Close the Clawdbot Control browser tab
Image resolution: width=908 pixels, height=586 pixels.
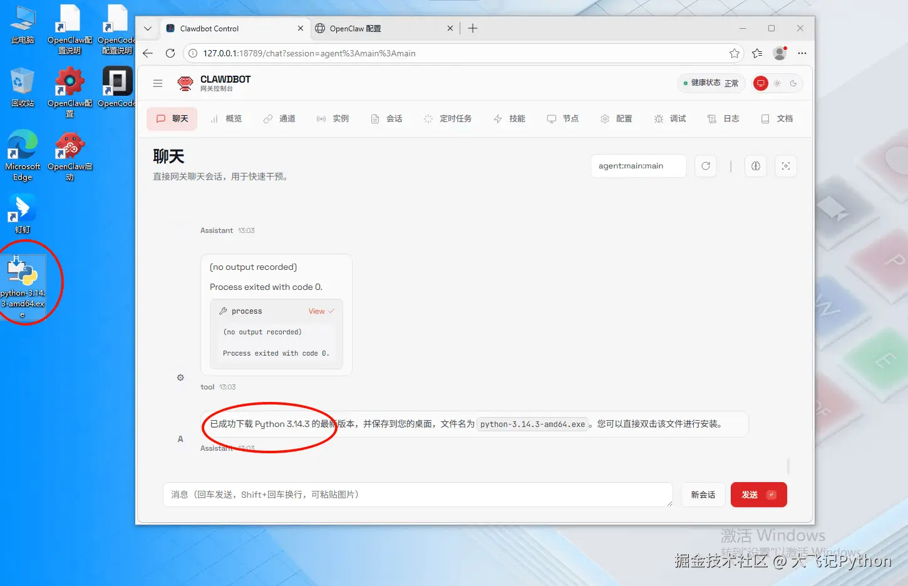pyautogui.click(x=301, y=28)
